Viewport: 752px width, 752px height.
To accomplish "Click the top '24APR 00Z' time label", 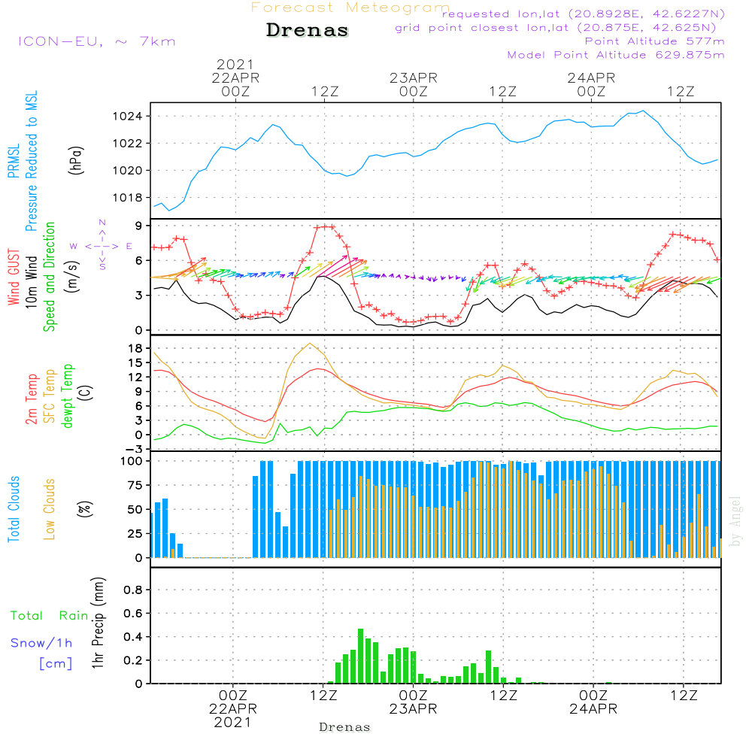I will tap(591, 84).
